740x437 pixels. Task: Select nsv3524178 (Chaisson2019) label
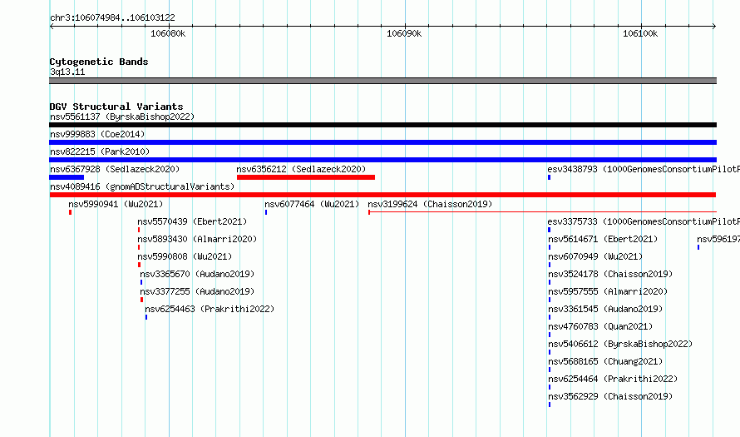pos(610,274)
